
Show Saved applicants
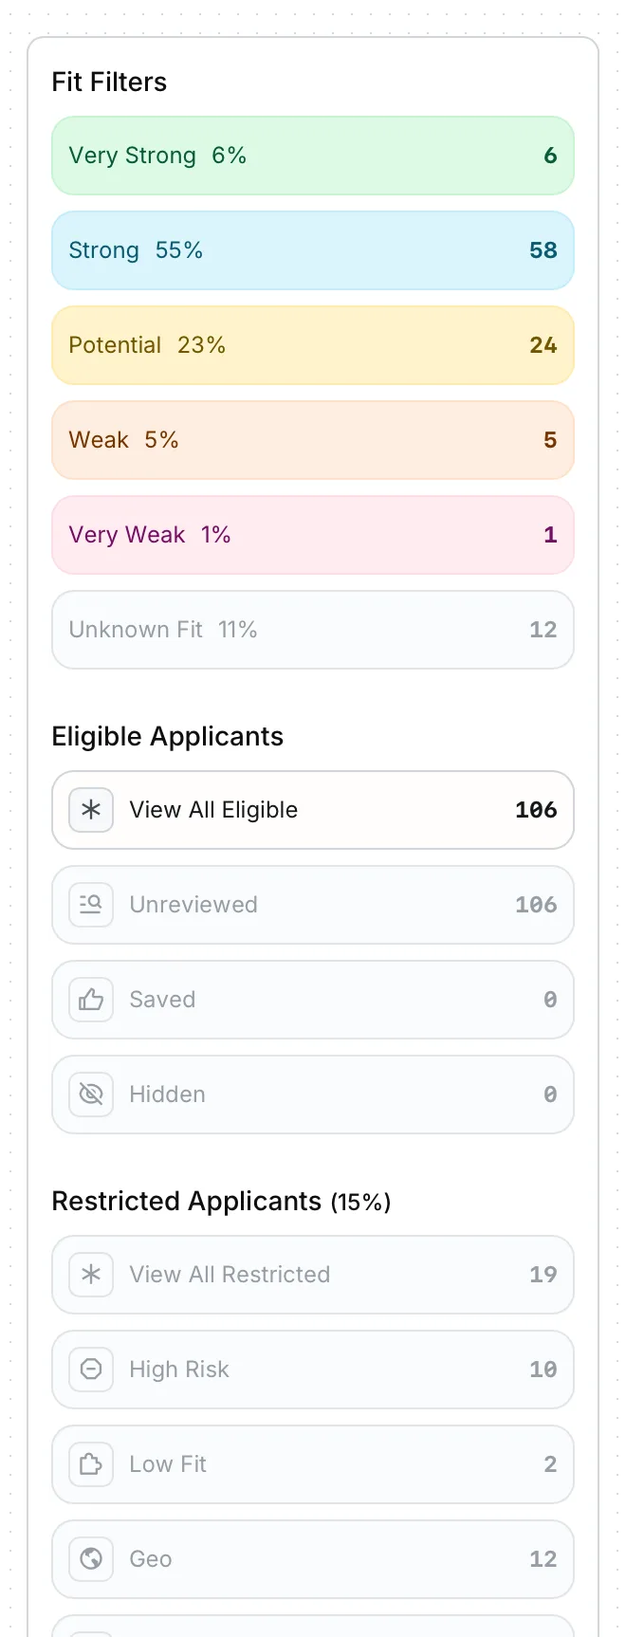(313, 1000)
